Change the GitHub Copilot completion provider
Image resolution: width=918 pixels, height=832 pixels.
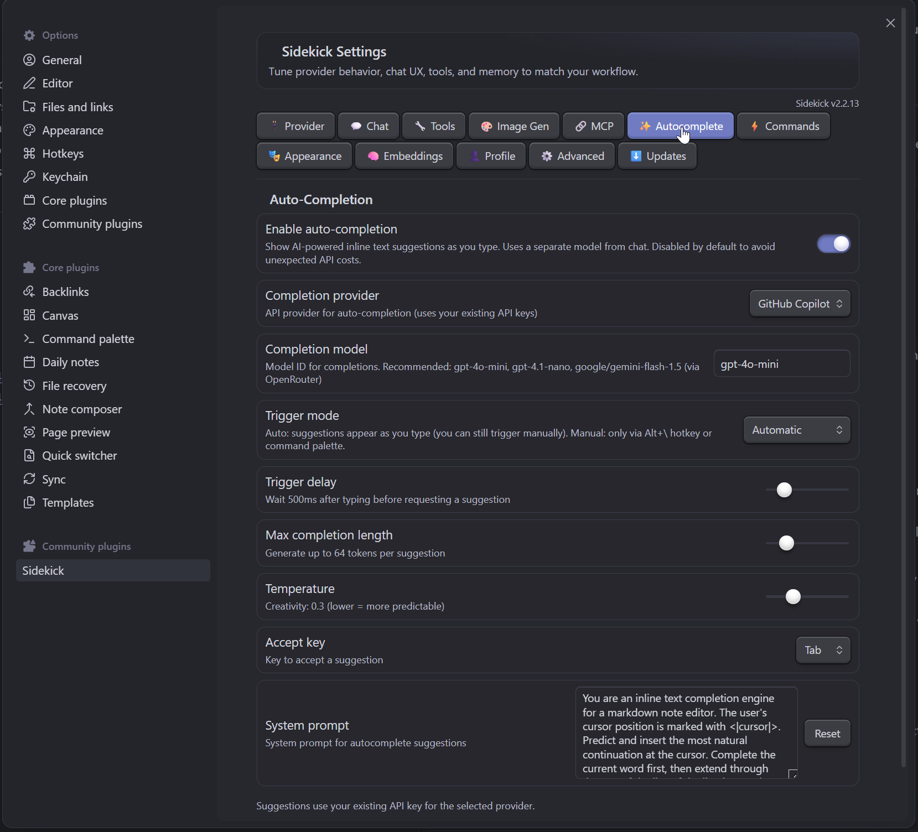tap(800, 303)
